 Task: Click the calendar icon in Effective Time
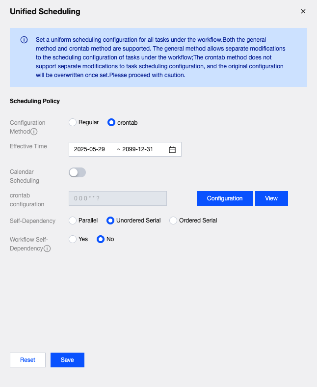pos(172,150)
